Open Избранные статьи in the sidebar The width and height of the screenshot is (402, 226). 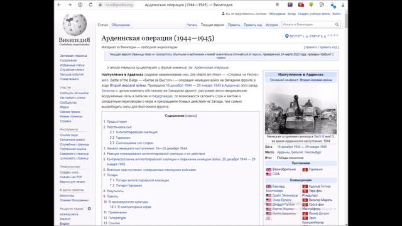pos(72,65)
